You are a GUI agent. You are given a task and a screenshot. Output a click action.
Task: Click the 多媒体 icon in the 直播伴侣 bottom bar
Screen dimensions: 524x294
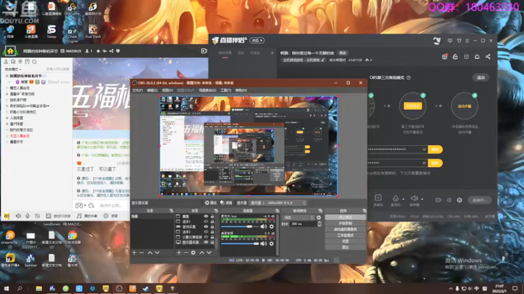coord(378,198)
